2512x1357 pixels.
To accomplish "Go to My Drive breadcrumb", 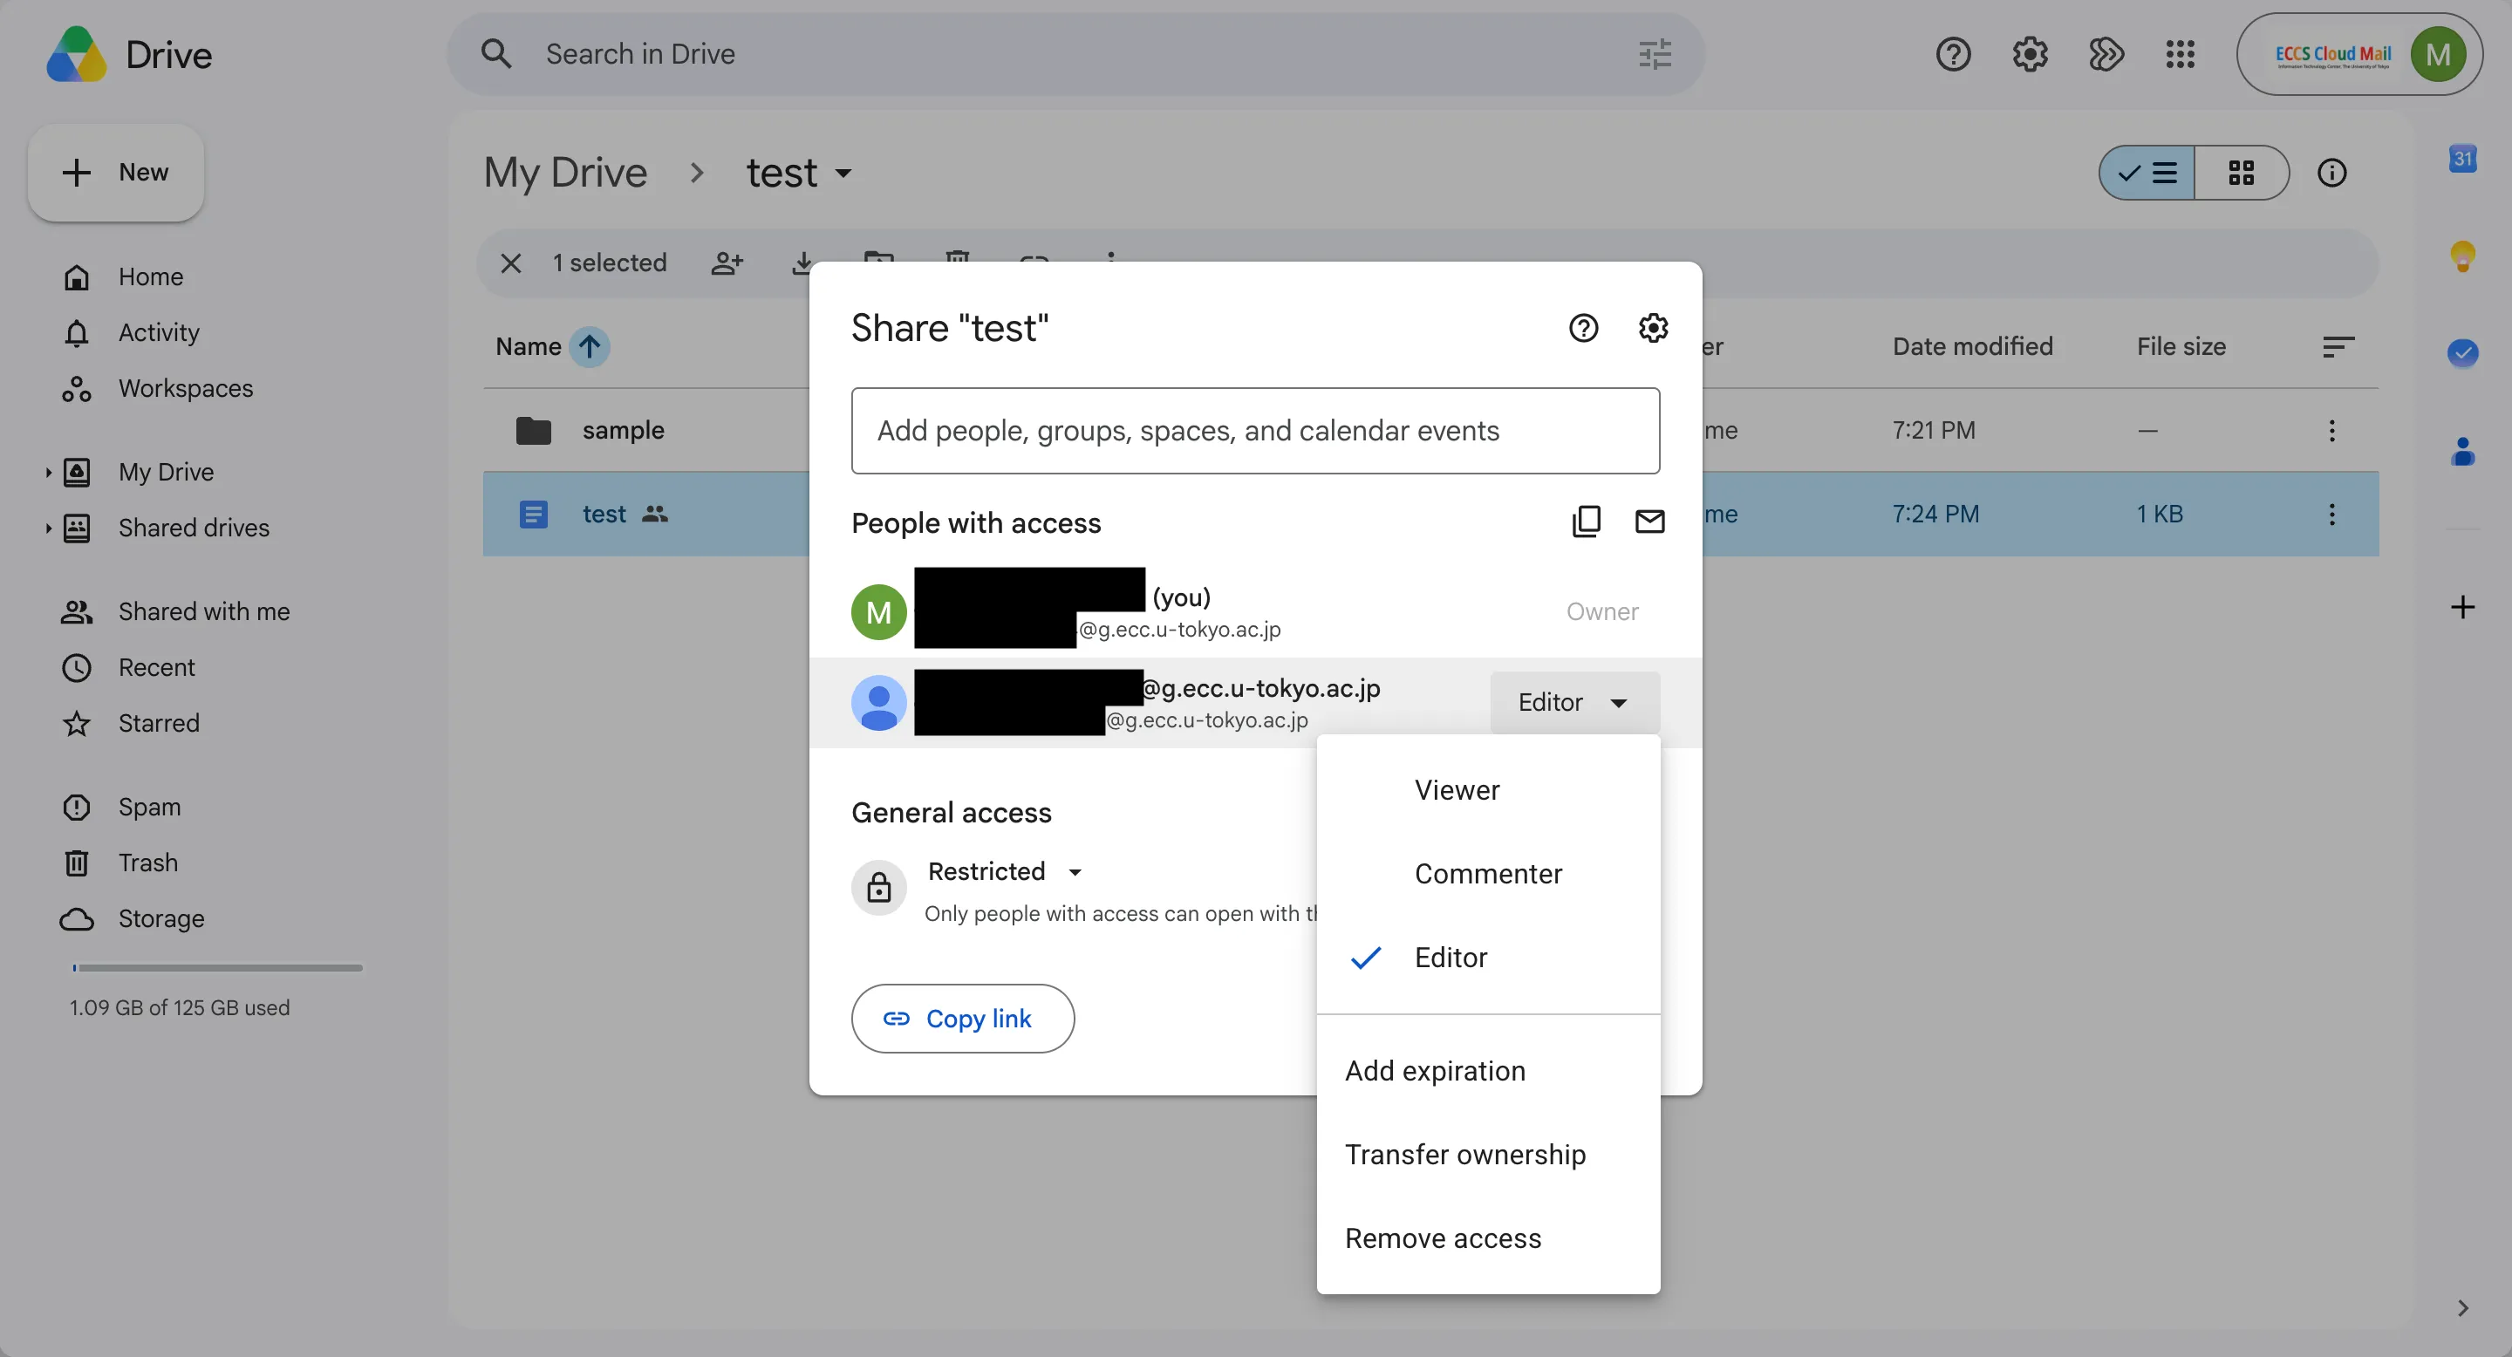I will click(x=565, y=173).
